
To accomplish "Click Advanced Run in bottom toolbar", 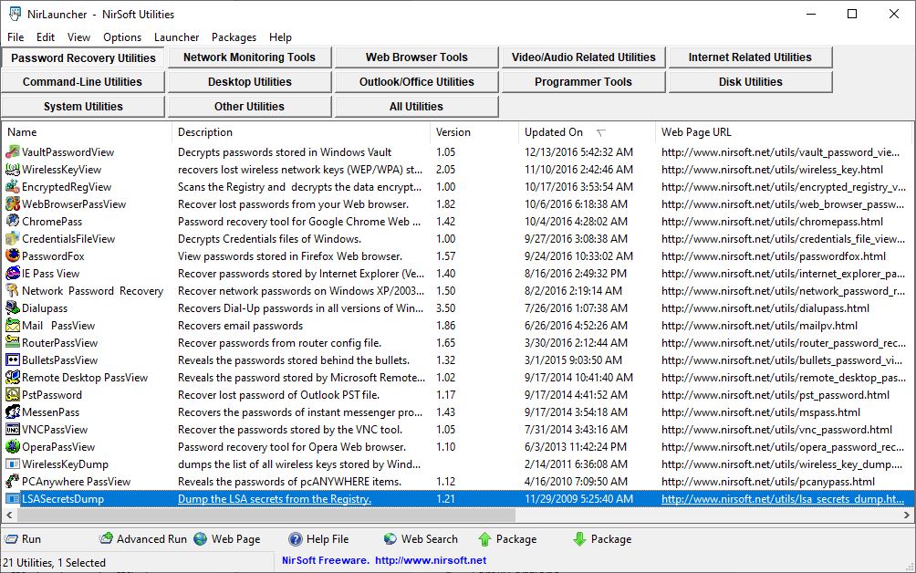I will coord(143,539).
